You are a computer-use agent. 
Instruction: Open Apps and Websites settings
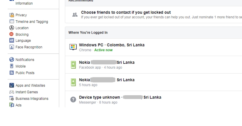pyautogui.click(x=30, y=85)
